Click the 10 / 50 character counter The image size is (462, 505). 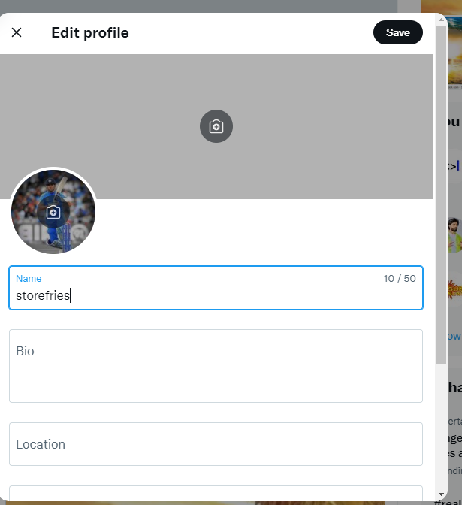pos(400,279)
